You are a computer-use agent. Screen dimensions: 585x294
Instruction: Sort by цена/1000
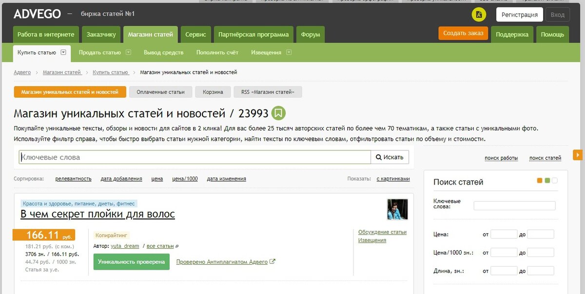pyautogui.click(x=185, y=179)
